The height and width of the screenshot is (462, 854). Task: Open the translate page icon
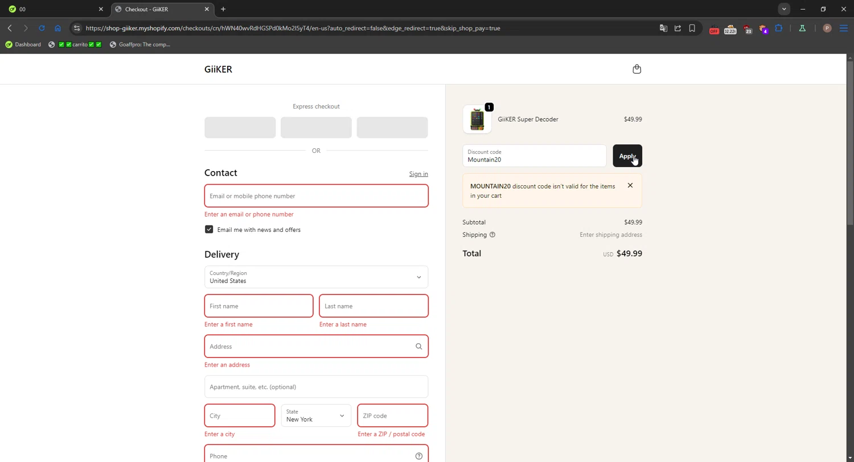click(x=663, y=28)
